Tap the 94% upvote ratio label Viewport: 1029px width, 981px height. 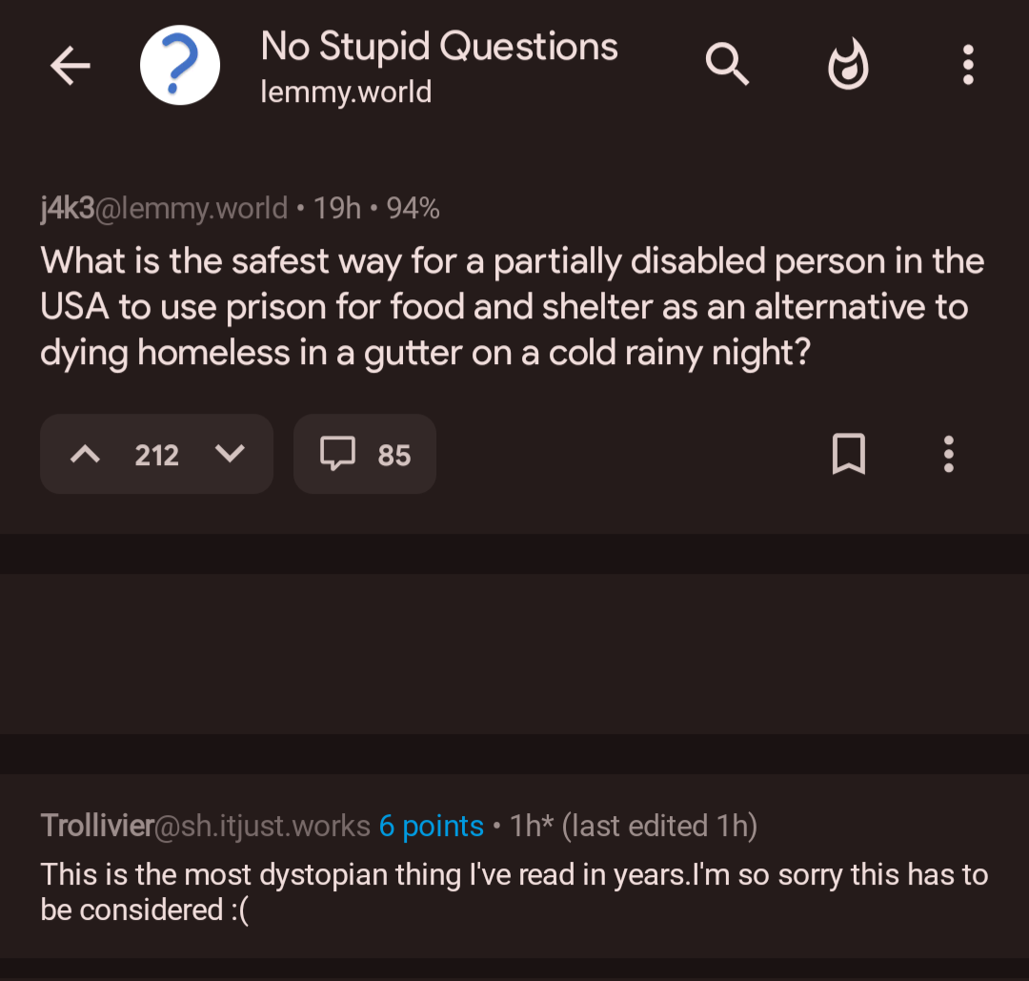tap(414, 208)
